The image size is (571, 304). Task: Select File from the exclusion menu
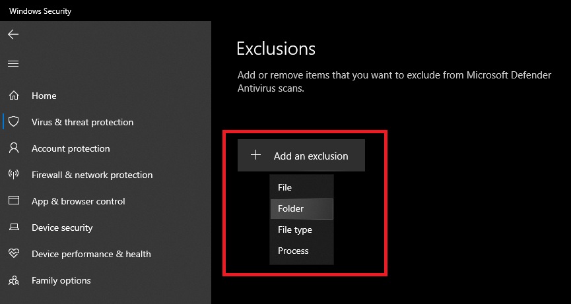point(285,187)
